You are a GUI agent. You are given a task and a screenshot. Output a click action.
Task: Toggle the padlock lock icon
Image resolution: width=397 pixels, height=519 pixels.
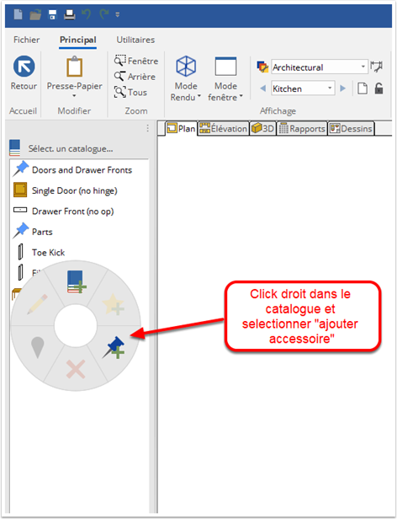(378, 88)
